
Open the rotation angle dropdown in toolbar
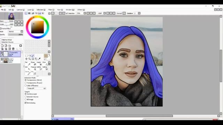(105, 13)
